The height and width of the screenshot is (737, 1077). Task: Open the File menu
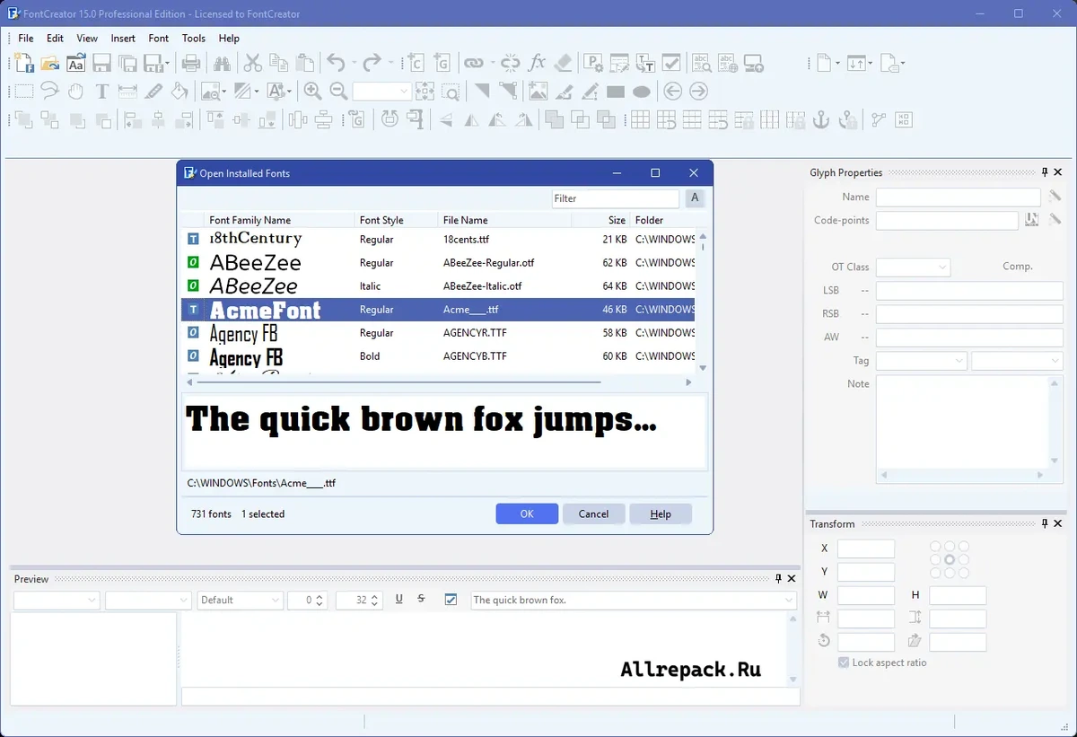pyautogui.click(x=26, y=39)
